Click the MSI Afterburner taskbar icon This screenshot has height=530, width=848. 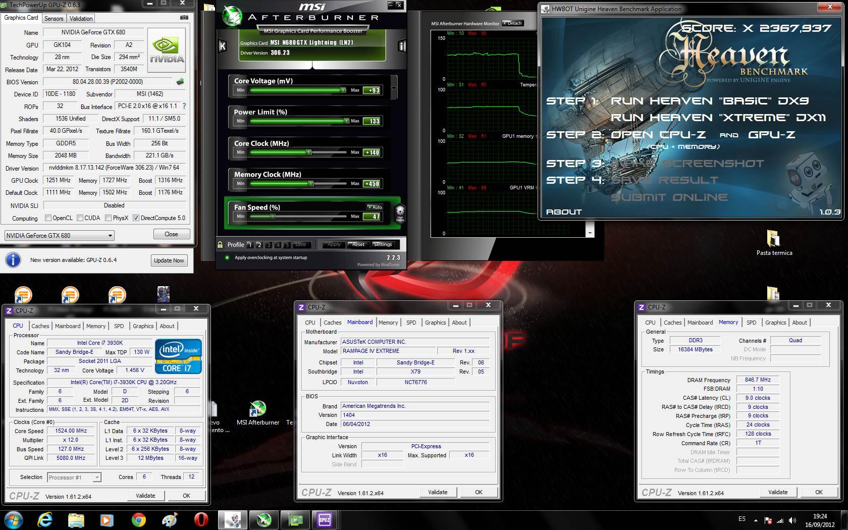pos(264,519)
